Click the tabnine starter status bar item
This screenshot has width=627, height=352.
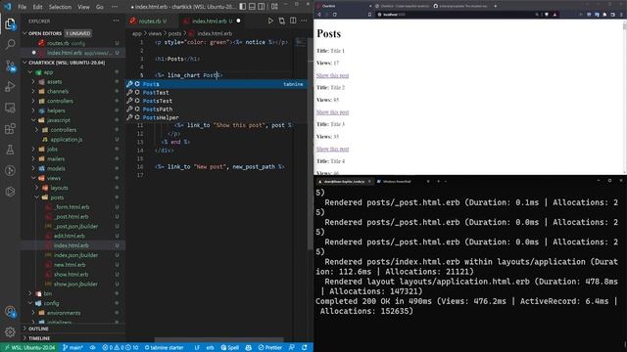[164, 348]
